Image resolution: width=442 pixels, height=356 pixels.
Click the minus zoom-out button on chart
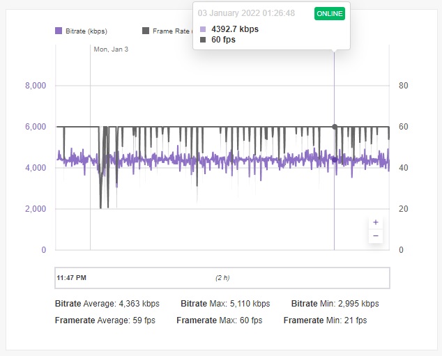point(376,236)
